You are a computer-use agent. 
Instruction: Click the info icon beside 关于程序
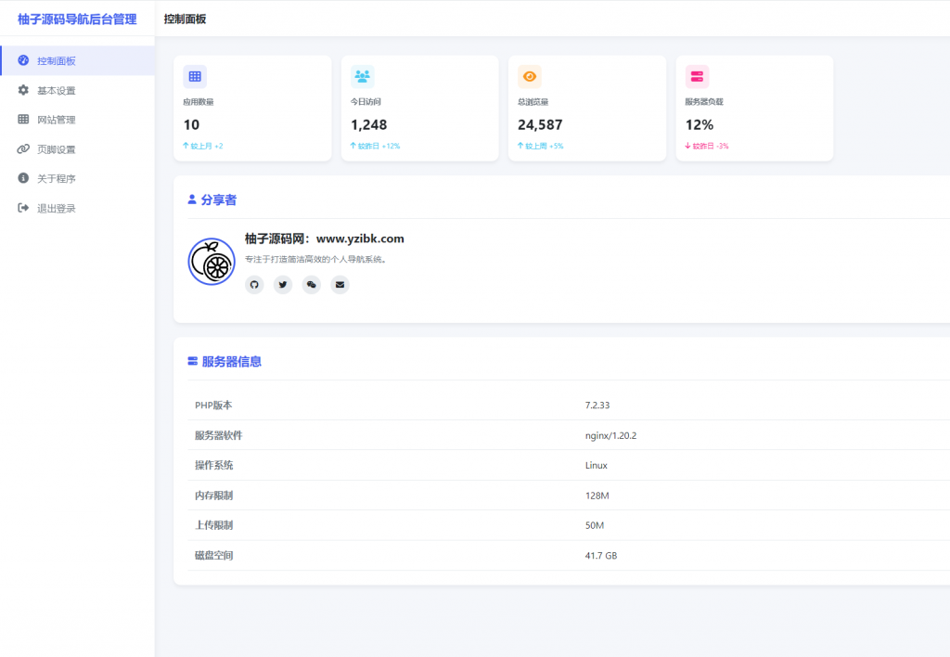click(22, 178)
